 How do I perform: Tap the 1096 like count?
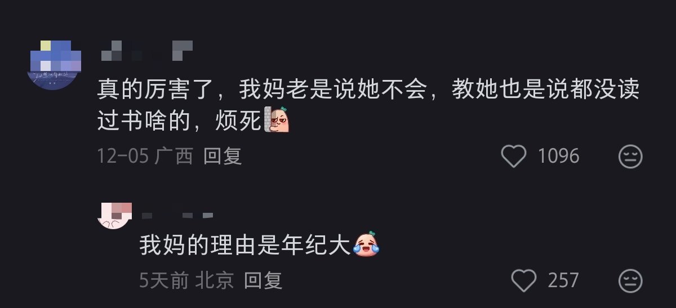point(558,156)
